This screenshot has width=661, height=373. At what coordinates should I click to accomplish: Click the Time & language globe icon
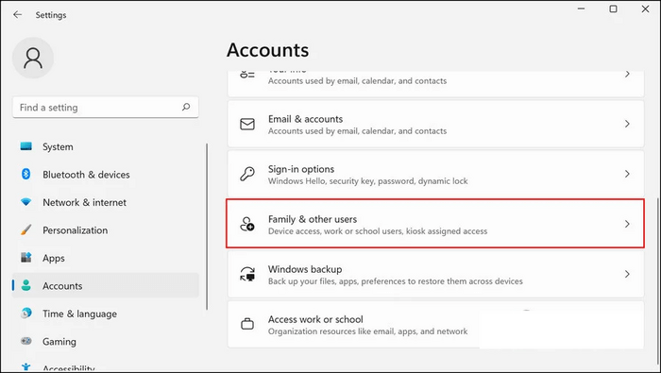[26, 314]
